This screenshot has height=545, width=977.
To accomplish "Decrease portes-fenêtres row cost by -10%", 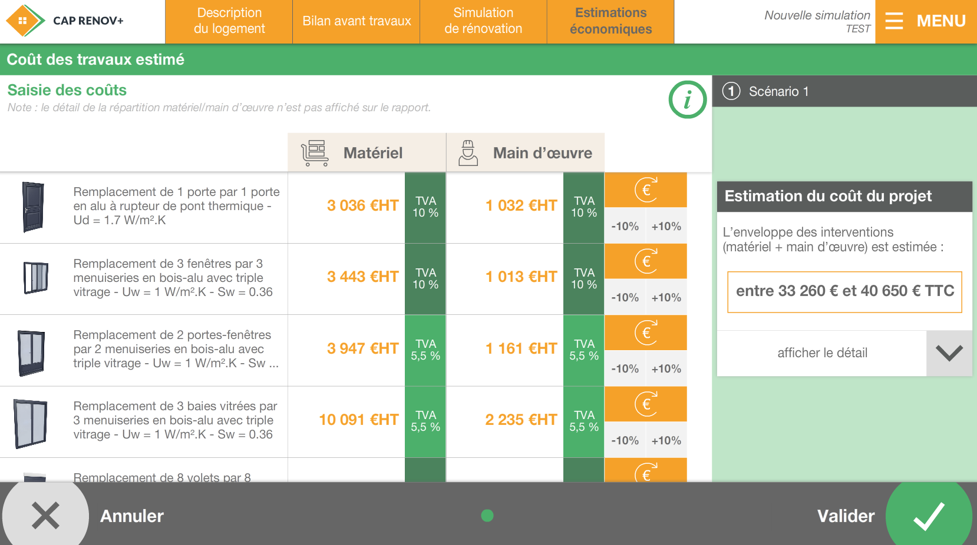I will click(x=625, y=368).
